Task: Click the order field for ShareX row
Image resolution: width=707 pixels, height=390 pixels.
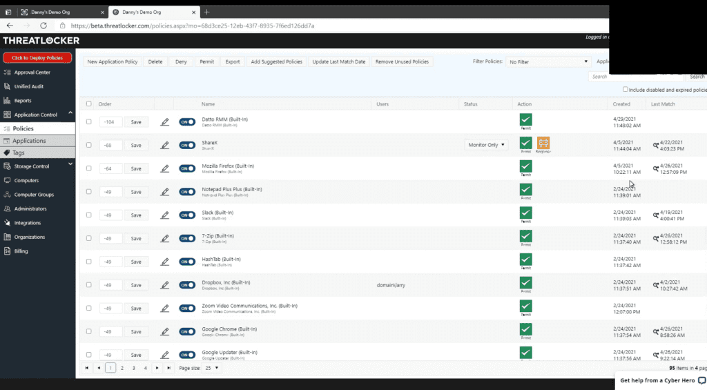Action: pos(110,145)
